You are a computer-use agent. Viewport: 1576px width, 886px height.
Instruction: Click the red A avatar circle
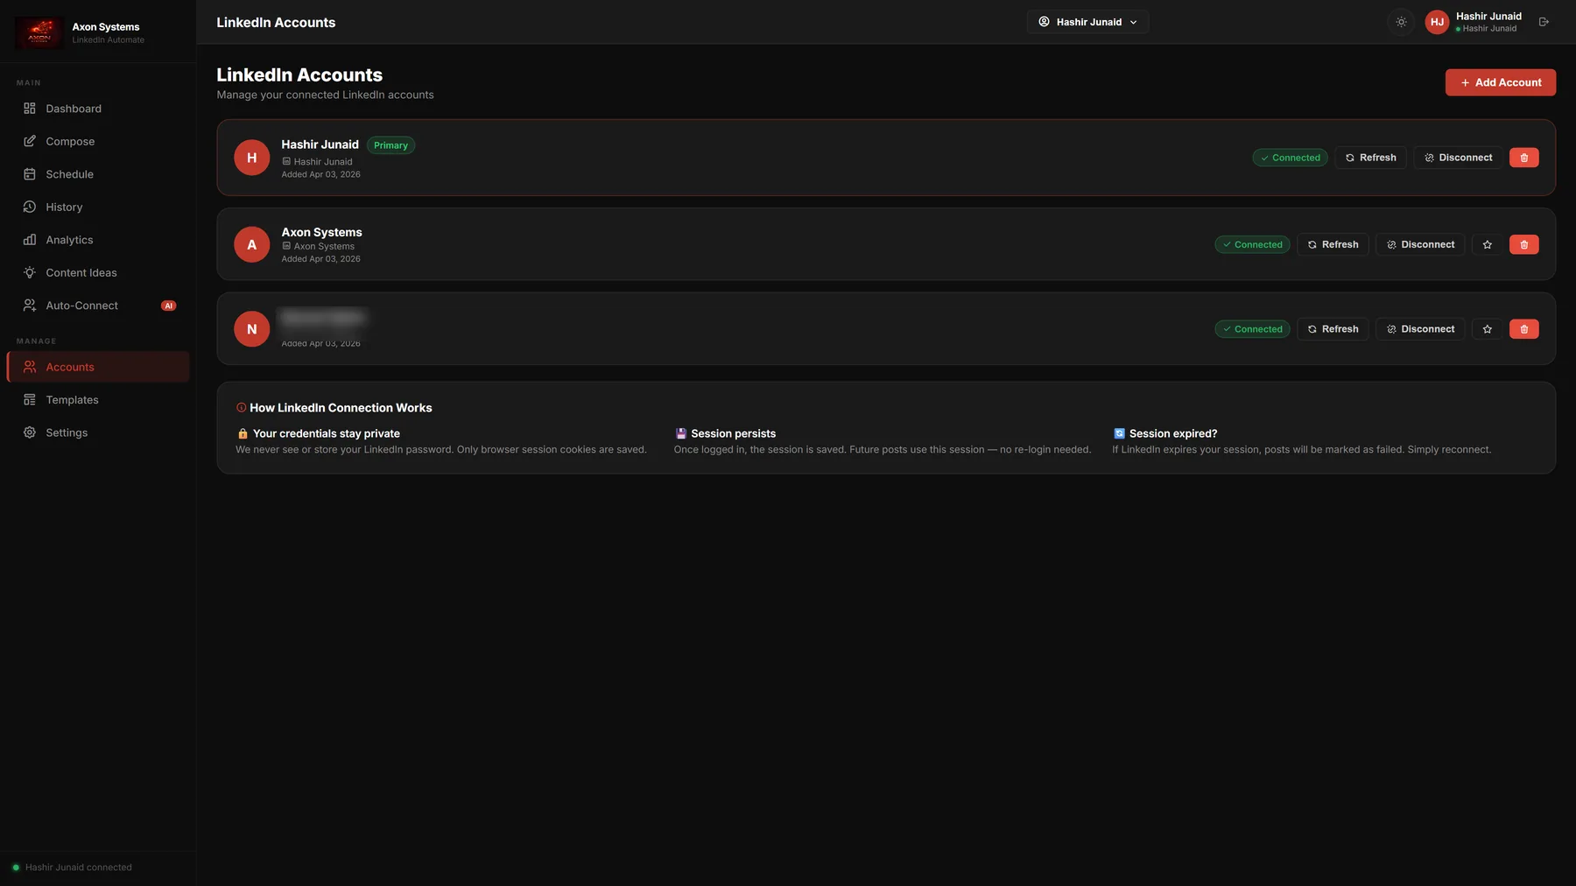click(x=252, y=244)
